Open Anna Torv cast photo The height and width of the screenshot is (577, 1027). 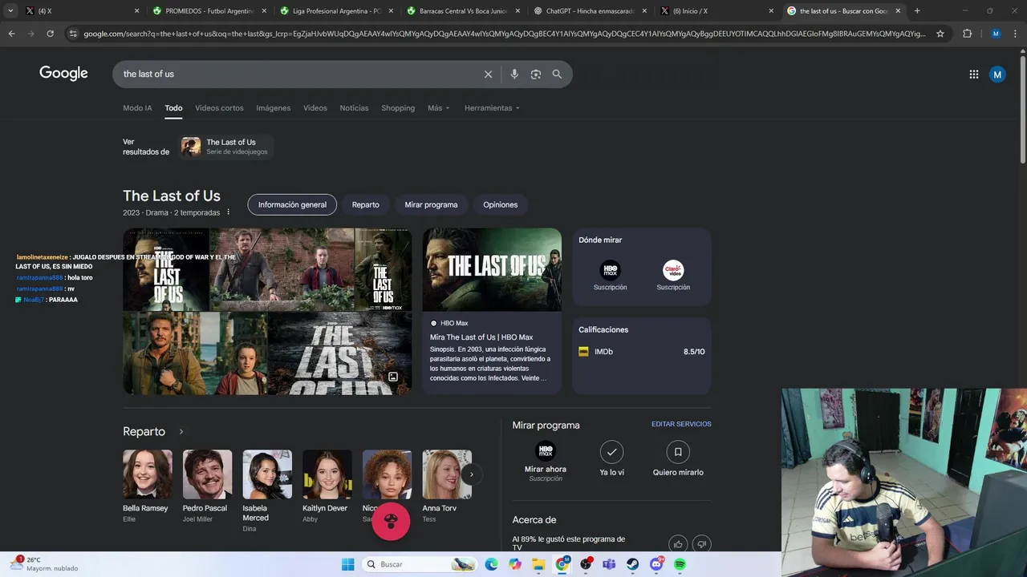coord(447,474)
